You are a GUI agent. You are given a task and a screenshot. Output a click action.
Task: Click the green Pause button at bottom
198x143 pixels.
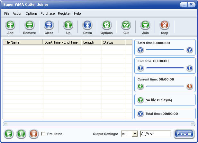[21, 134]
